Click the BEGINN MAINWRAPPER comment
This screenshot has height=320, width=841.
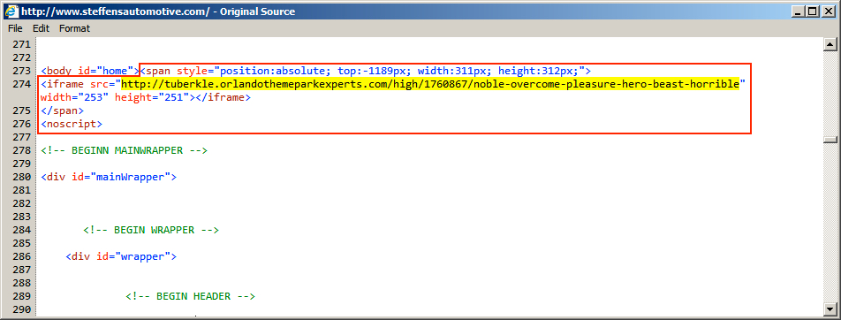click(x=124, y=150)
